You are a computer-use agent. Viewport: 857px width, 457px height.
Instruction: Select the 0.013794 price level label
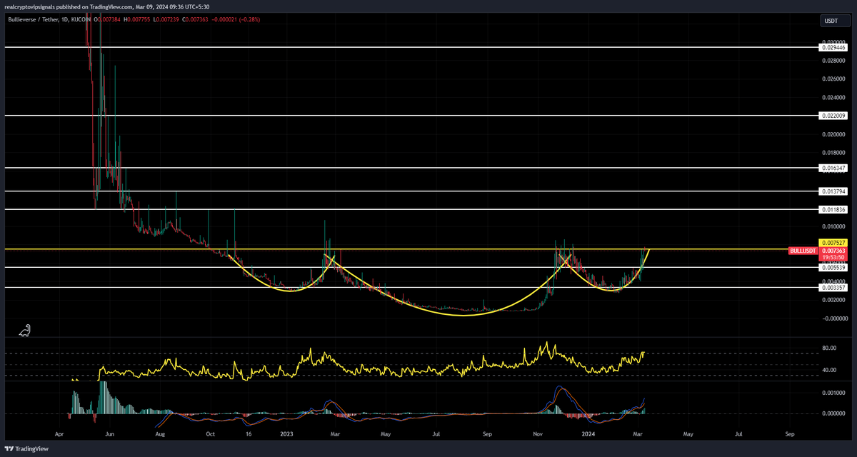833,191
